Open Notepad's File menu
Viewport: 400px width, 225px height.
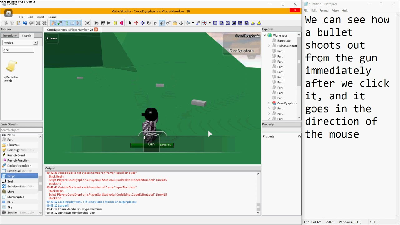point(306,11)
